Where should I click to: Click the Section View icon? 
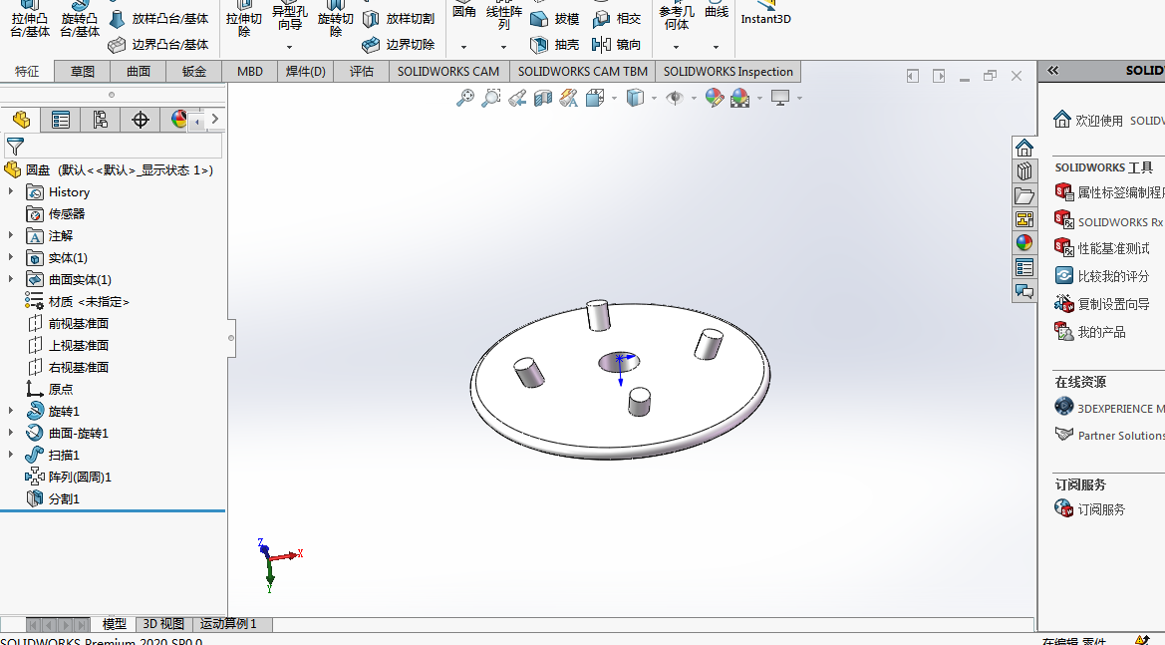(x=543, y=98)
